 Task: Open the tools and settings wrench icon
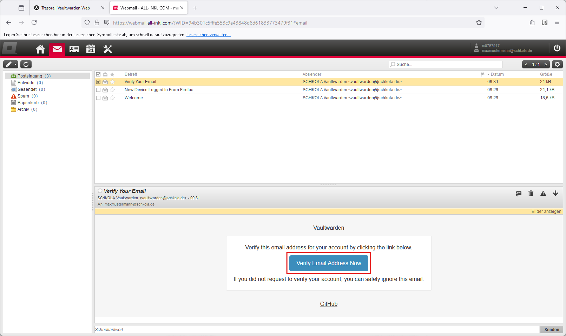point(108,49)
